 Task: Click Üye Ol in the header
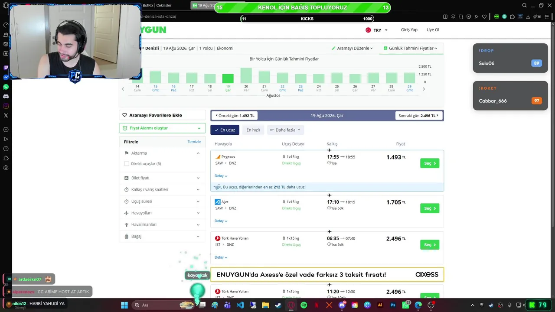click(x=433, y=30)
